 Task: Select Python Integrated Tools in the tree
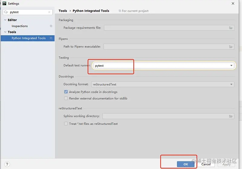click(x=28, y=38)
